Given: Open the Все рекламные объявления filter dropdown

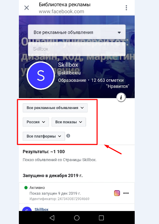Looking at the screenshot, I should tap(55, 108).
